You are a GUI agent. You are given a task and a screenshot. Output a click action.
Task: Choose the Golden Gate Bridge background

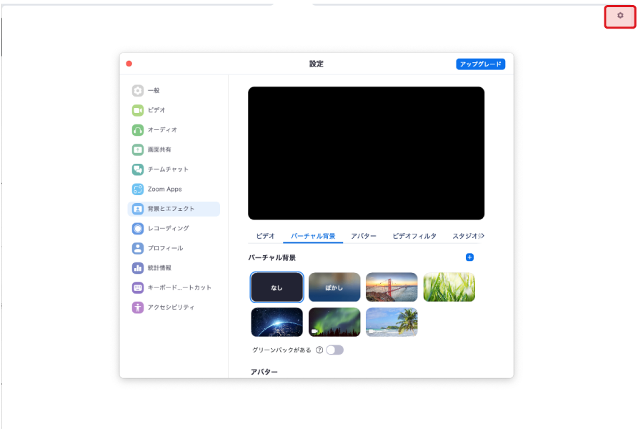(392, 287)
